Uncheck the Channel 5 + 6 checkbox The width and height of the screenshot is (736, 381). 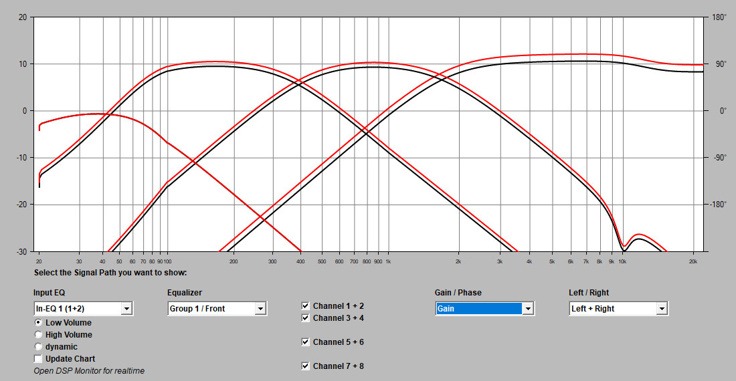[305, 342]
